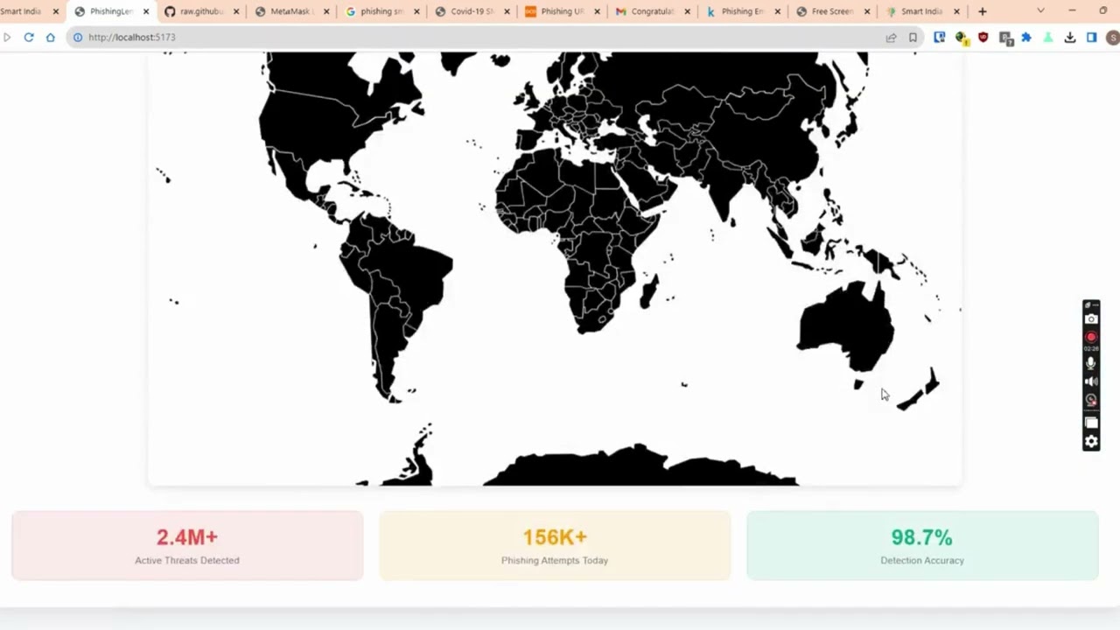1120x630 pixels.
Task: Bookmark this page with the bookmark icon
Action: pyautogui.click(x=913, y=38)
